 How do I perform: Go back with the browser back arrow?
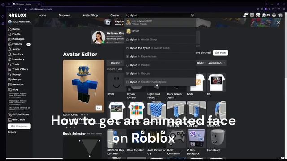click(9, 9)
